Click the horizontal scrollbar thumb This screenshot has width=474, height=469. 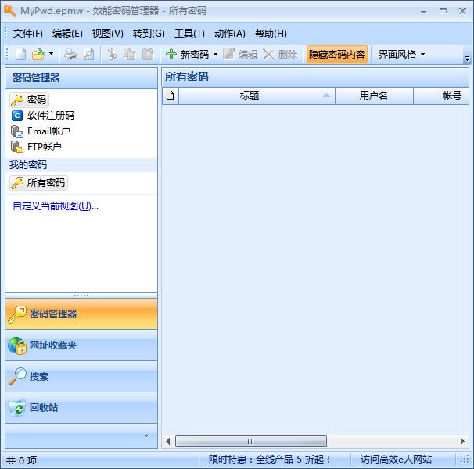point(251,441)
